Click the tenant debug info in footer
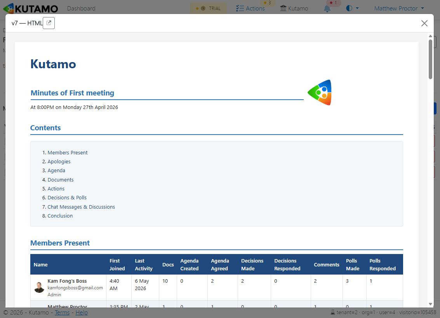Screen dimensions: 440x318 click(x=383, y=312)
